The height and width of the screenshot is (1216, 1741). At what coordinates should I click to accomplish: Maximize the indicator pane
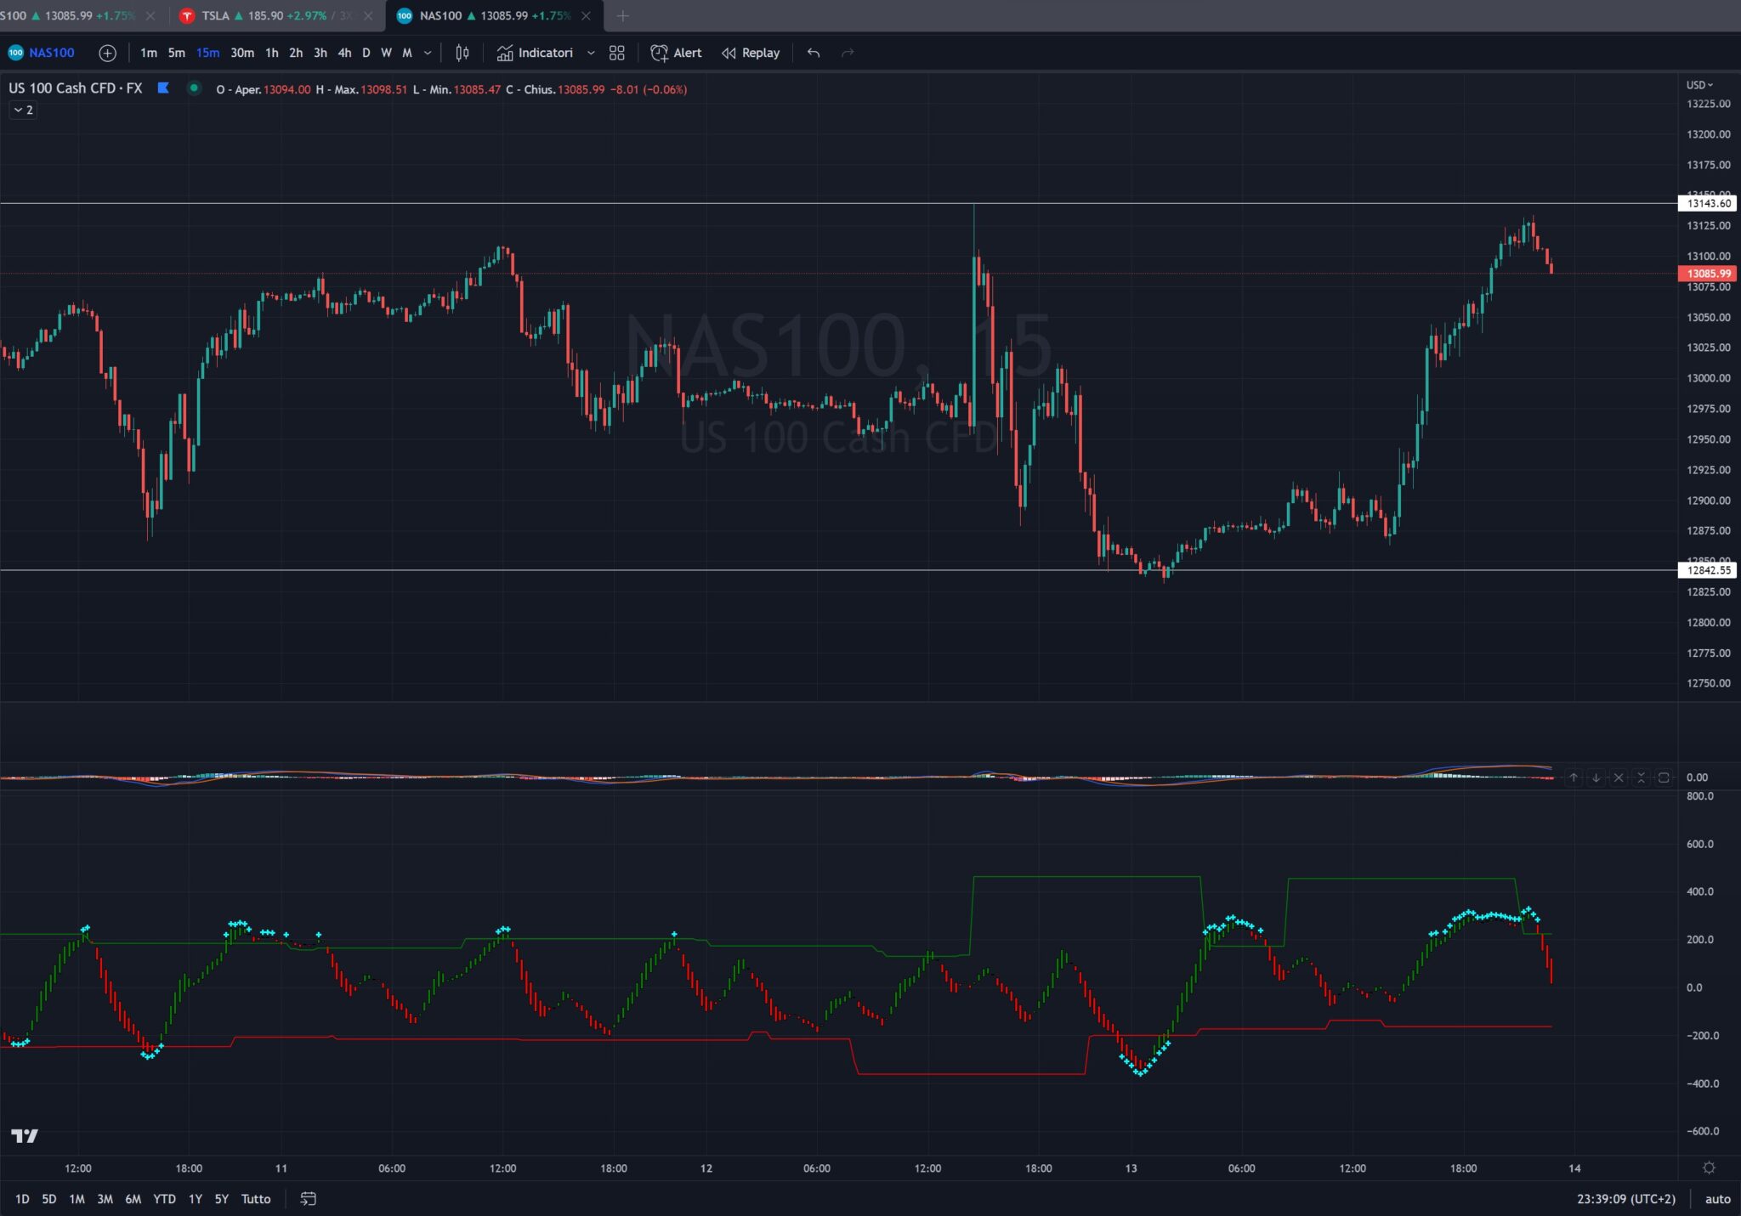tap(1664, 778)
